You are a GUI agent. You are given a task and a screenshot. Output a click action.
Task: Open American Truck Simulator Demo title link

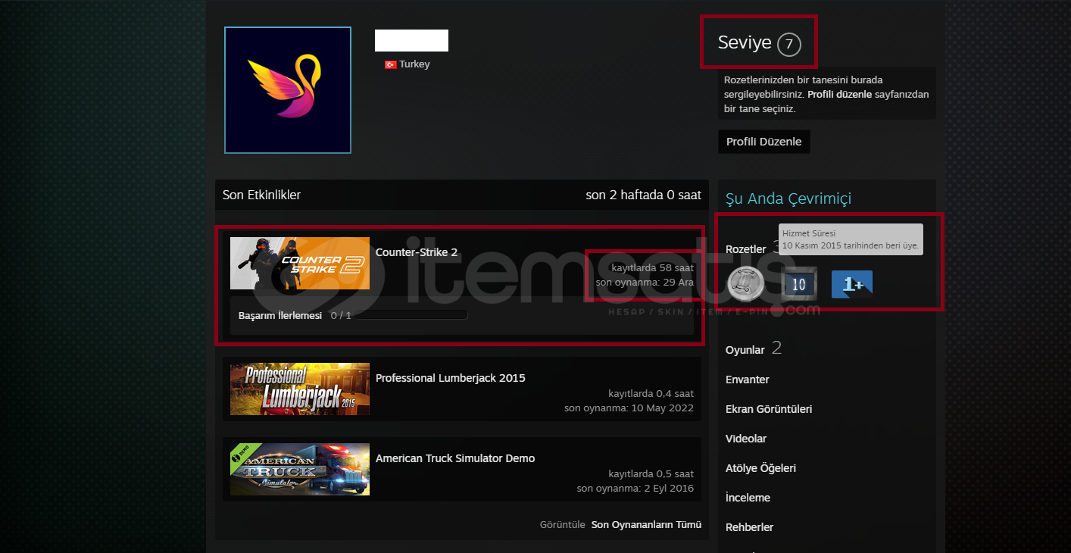(x=455, y=458)
